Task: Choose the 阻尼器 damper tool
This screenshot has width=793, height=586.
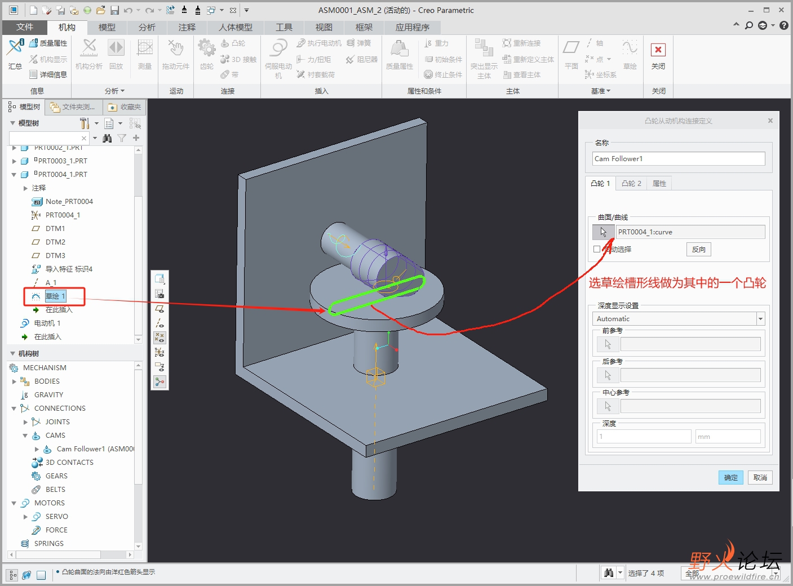Action: (x=361, y=59)
